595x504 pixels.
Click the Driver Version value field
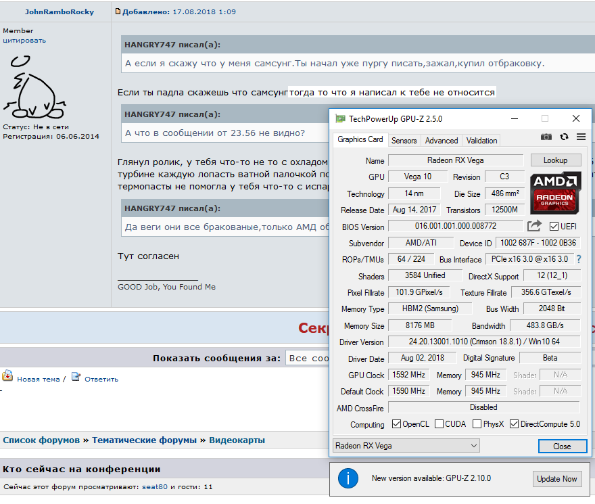484,342
